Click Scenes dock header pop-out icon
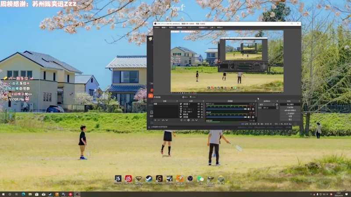Viewport: 351px width, 197px height. (x=177, y=101)
